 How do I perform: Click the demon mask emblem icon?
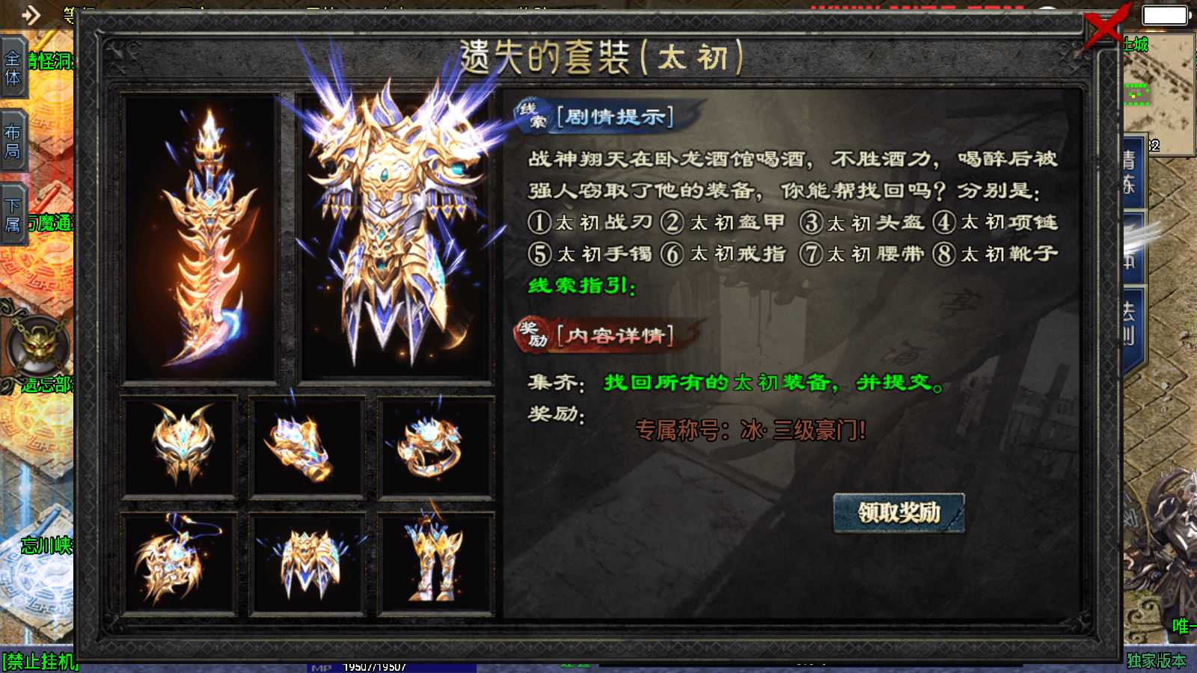[37, 346]
